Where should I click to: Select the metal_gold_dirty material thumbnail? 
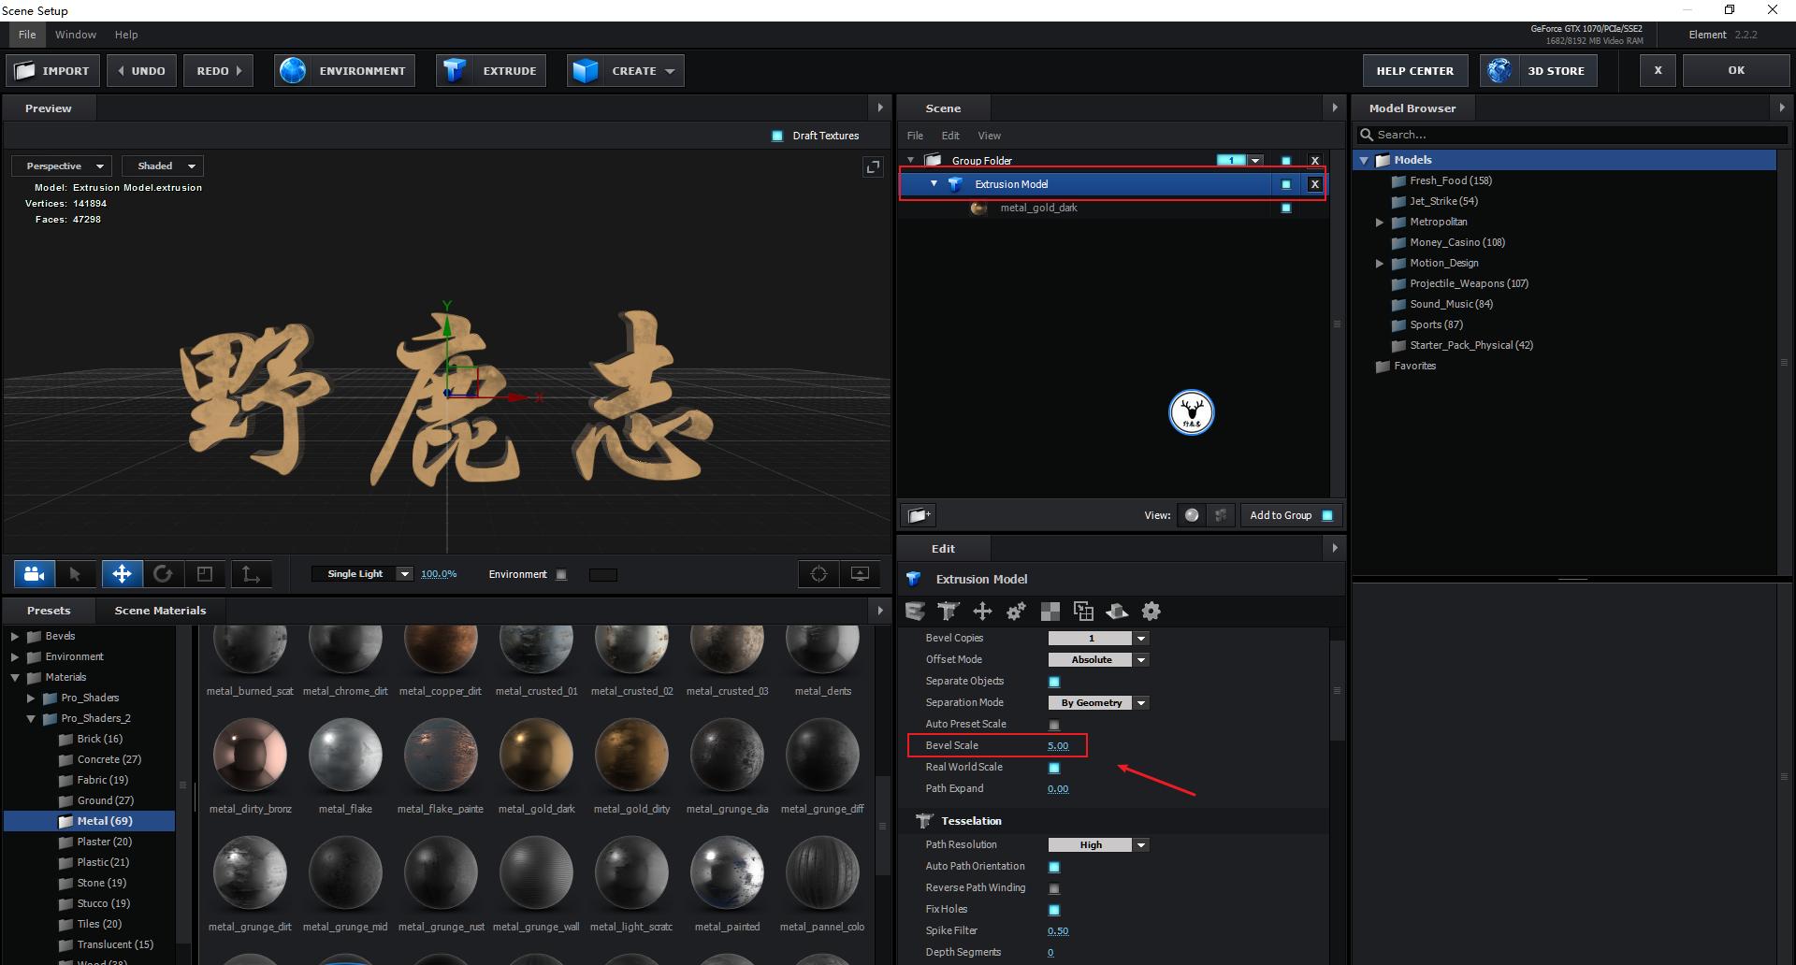[631, 756]
